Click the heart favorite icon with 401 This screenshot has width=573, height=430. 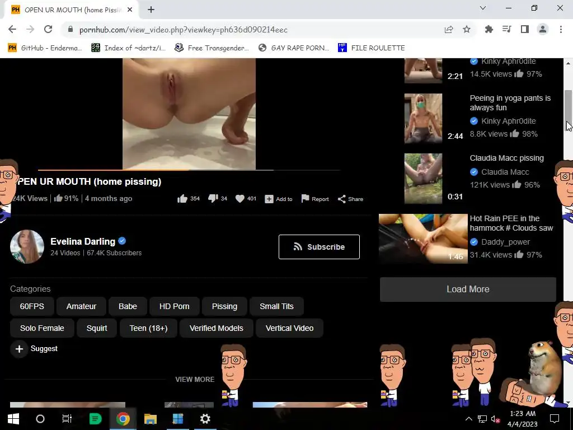point(239,199)
